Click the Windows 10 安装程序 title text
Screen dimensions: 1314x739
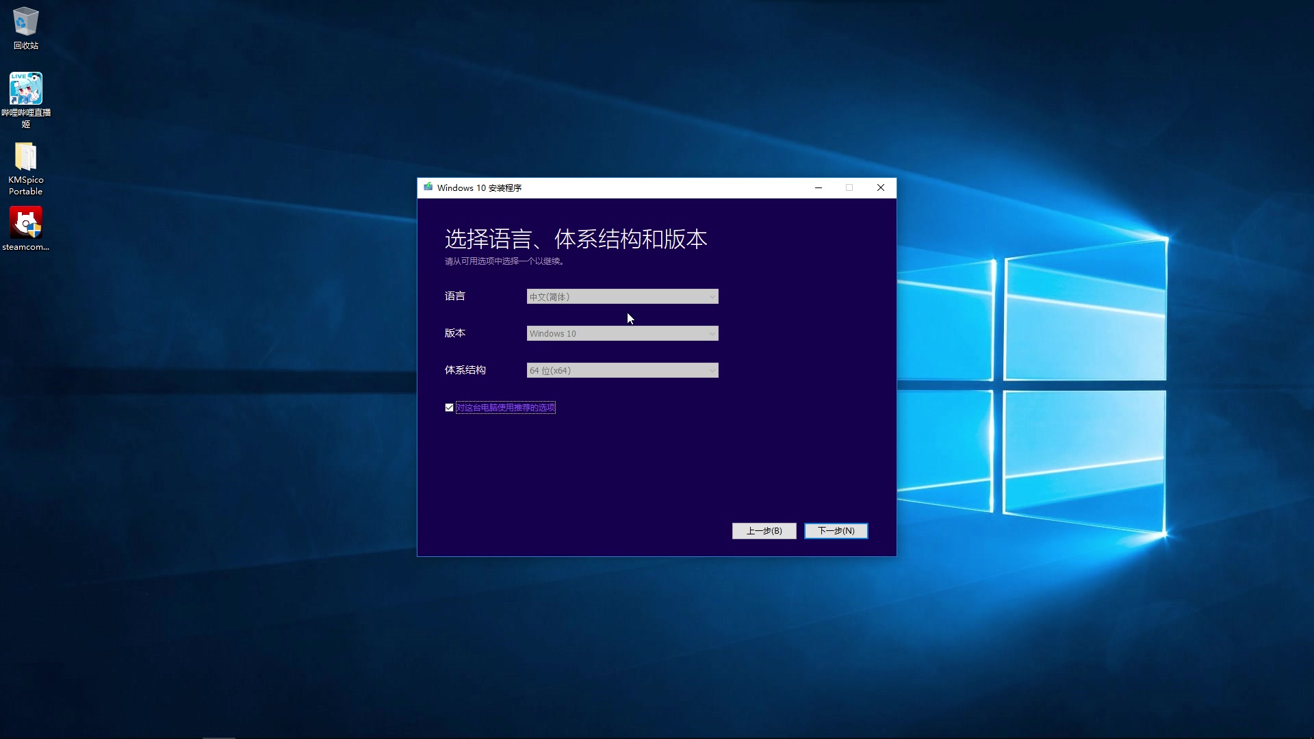coord(479,188)
